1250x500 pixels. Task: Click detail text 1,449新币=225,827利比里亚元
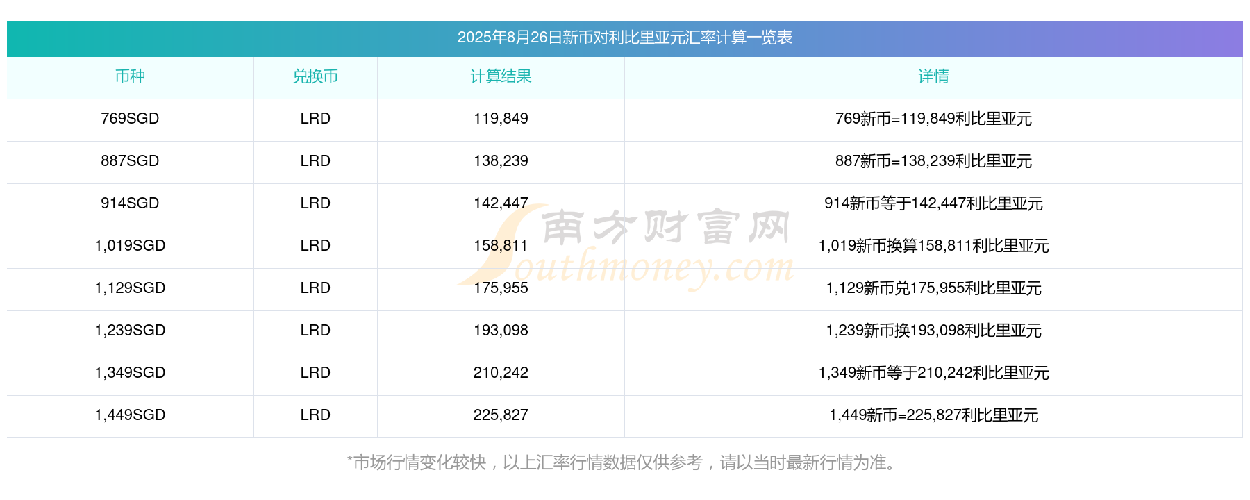pos(933,415)
